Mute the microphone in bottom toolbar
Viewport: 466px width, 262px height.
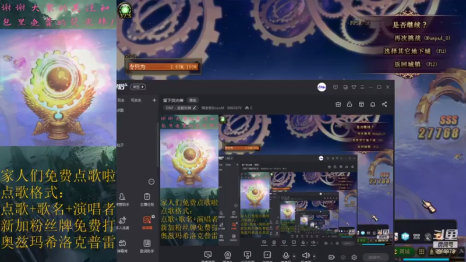[286, 256]
